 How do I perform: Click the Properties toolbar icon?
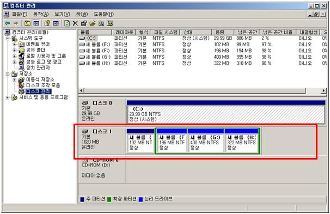(x=84, y=23)
